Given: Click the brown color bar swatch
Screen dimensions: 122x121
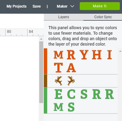Looking at the screenshot, I should [45, 81].
